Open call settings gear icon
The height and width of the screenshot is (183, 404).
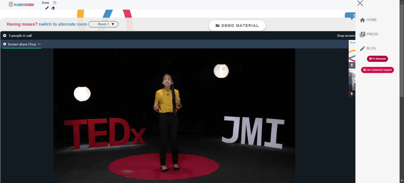(4, 36)
